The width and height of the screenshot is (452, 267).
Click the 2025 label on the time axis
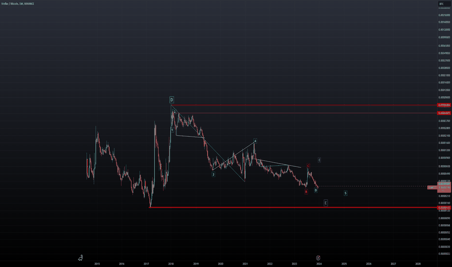click(x=344, y=264)
